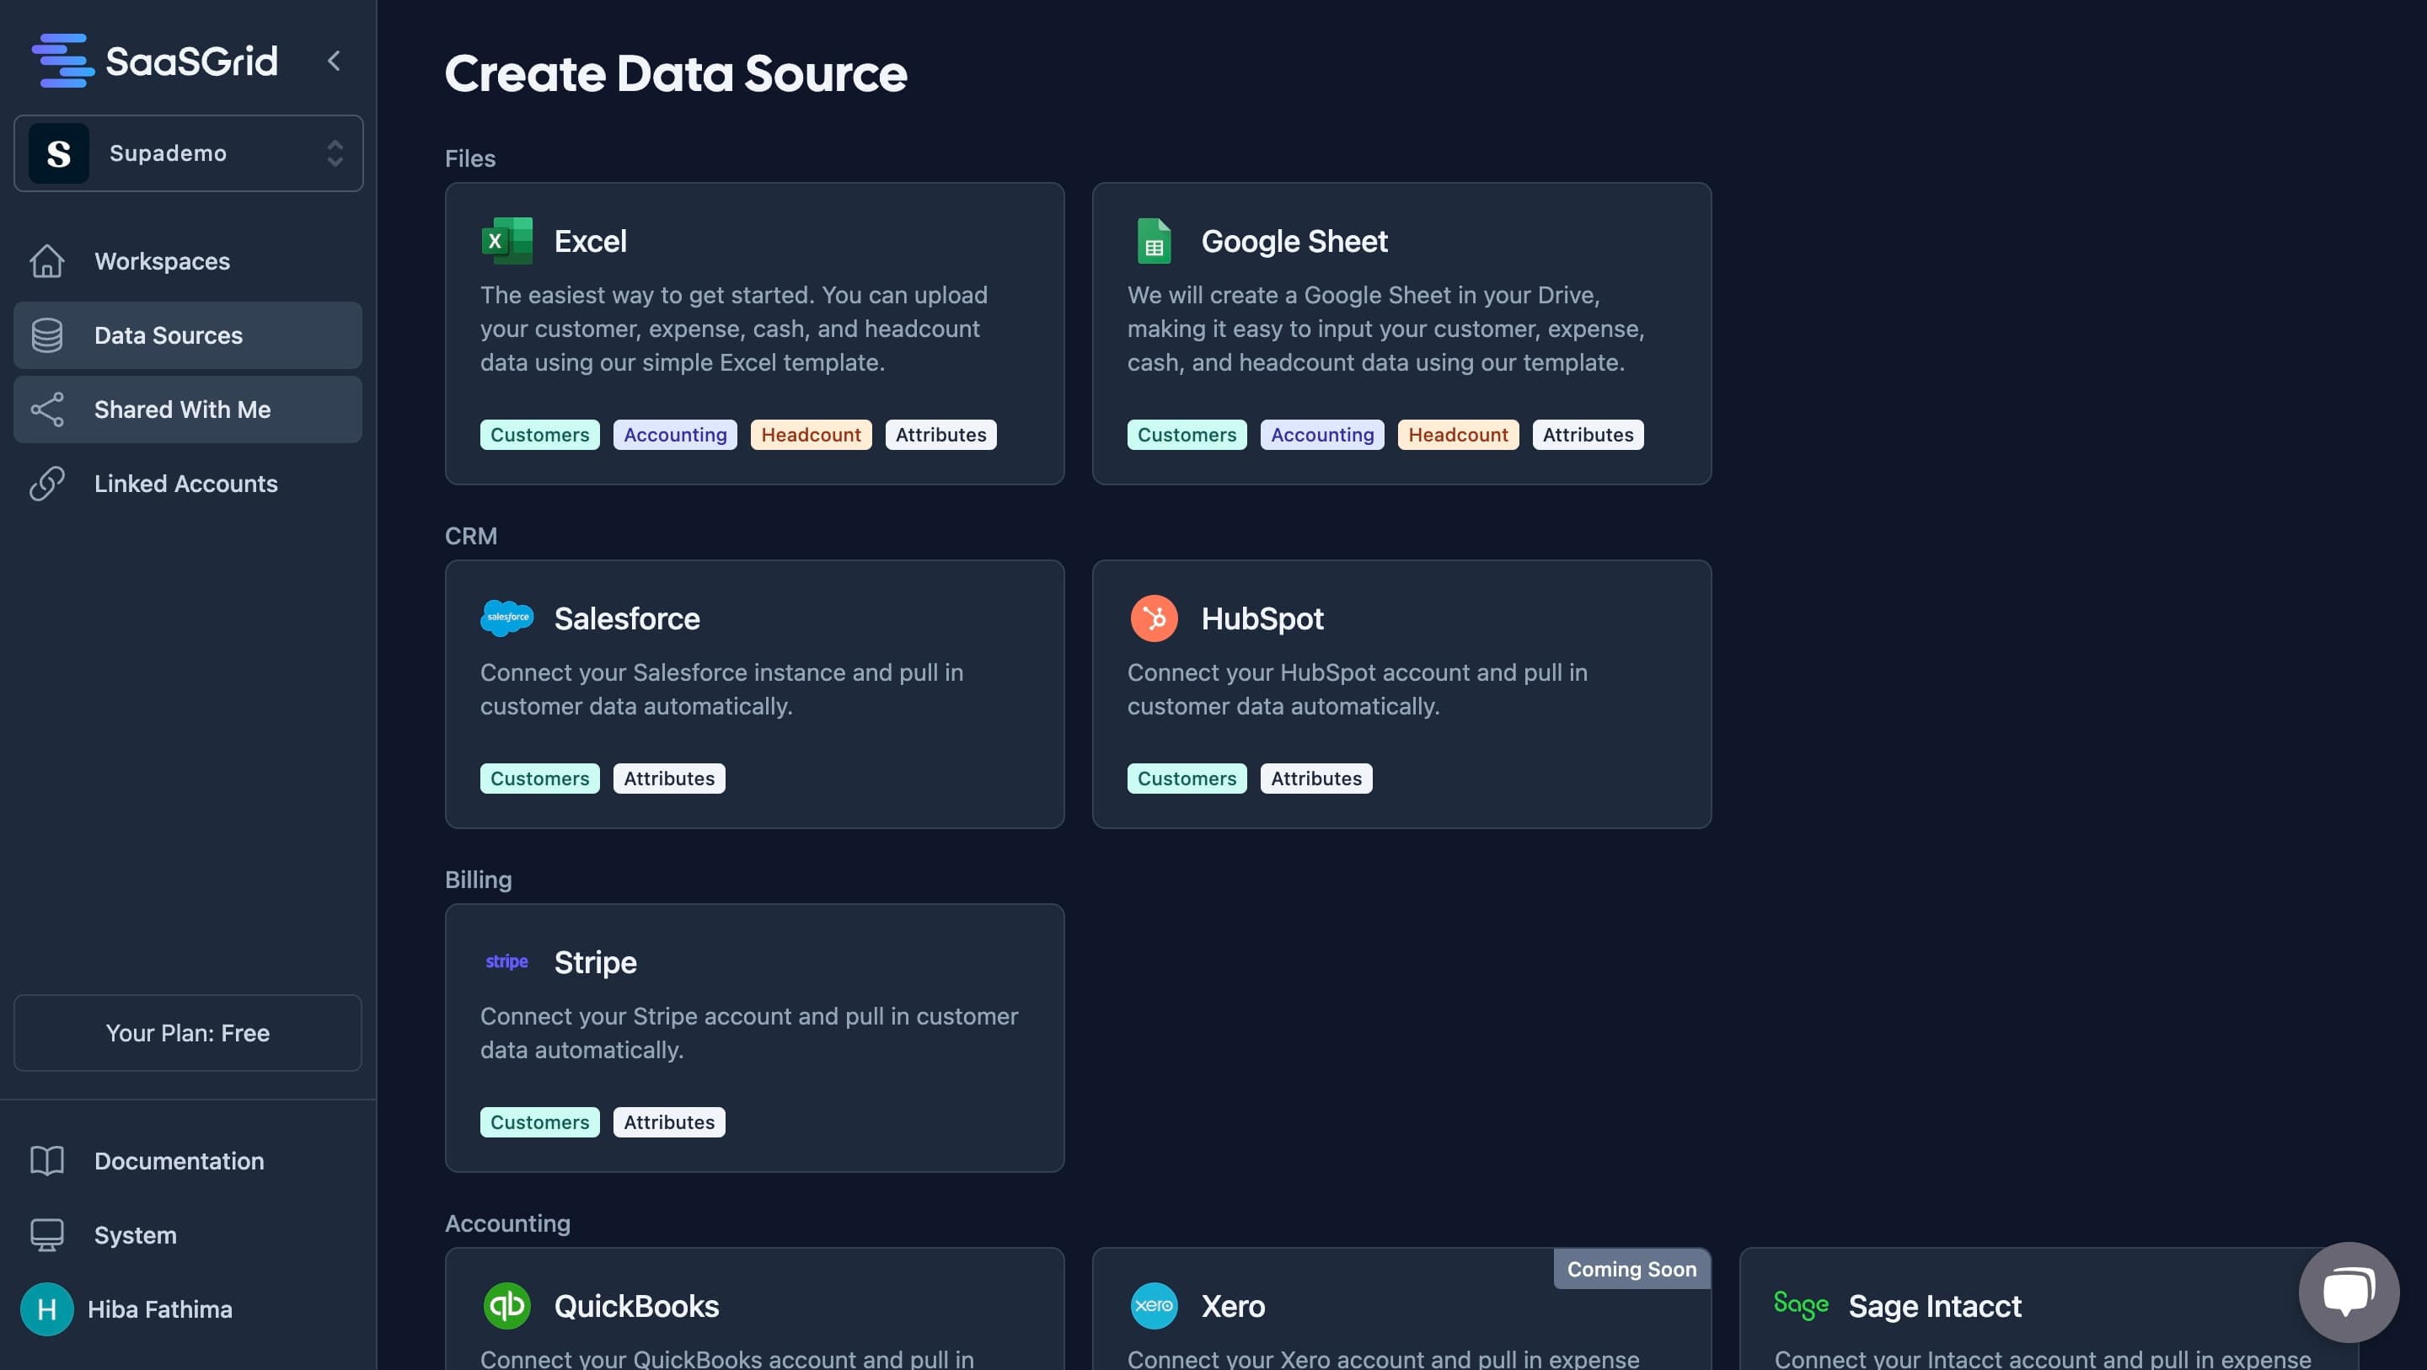The image size is (2427, 1370).
Task: Click the Documentation book icon
Action: [x=47, y=1161]
